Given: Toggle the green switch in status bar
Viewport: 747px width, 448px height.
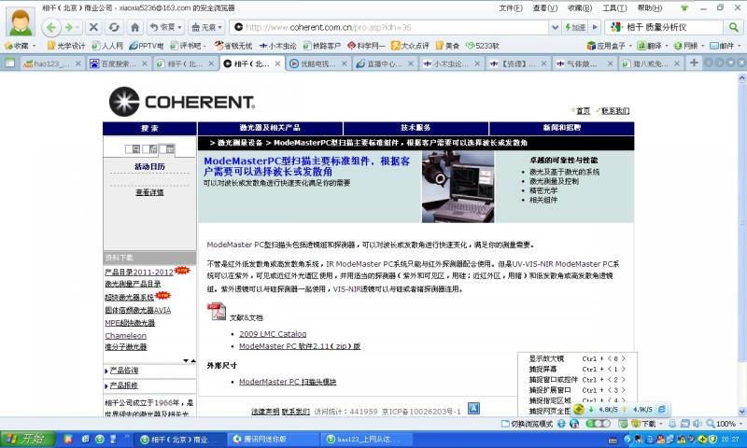Looking at the screenshot, I should coord(599,424).
